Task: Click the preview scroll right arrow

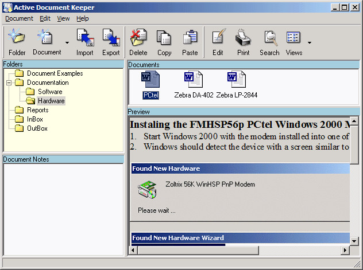Action: tap(345, 250)
